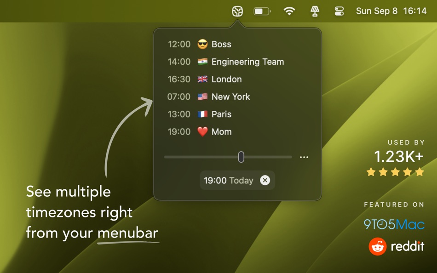Screen dimensions: 437x273
Task: Click the sunglasses emoji next to Boss
Action: 202,44
